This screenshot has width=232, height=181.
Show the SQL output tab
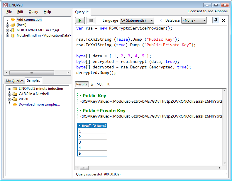click(100, 84)
